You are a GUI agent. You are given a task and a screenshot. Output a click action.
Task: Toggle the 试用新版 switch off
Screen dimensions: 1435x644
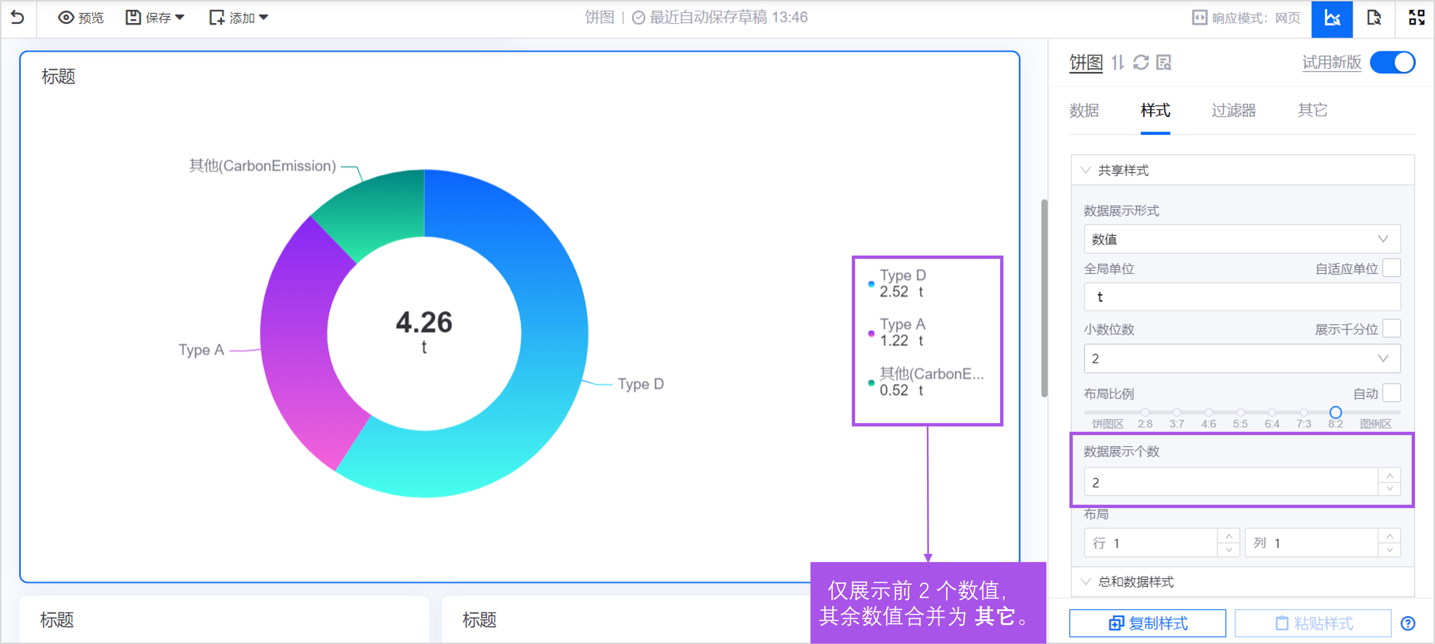coord(1392,62)
